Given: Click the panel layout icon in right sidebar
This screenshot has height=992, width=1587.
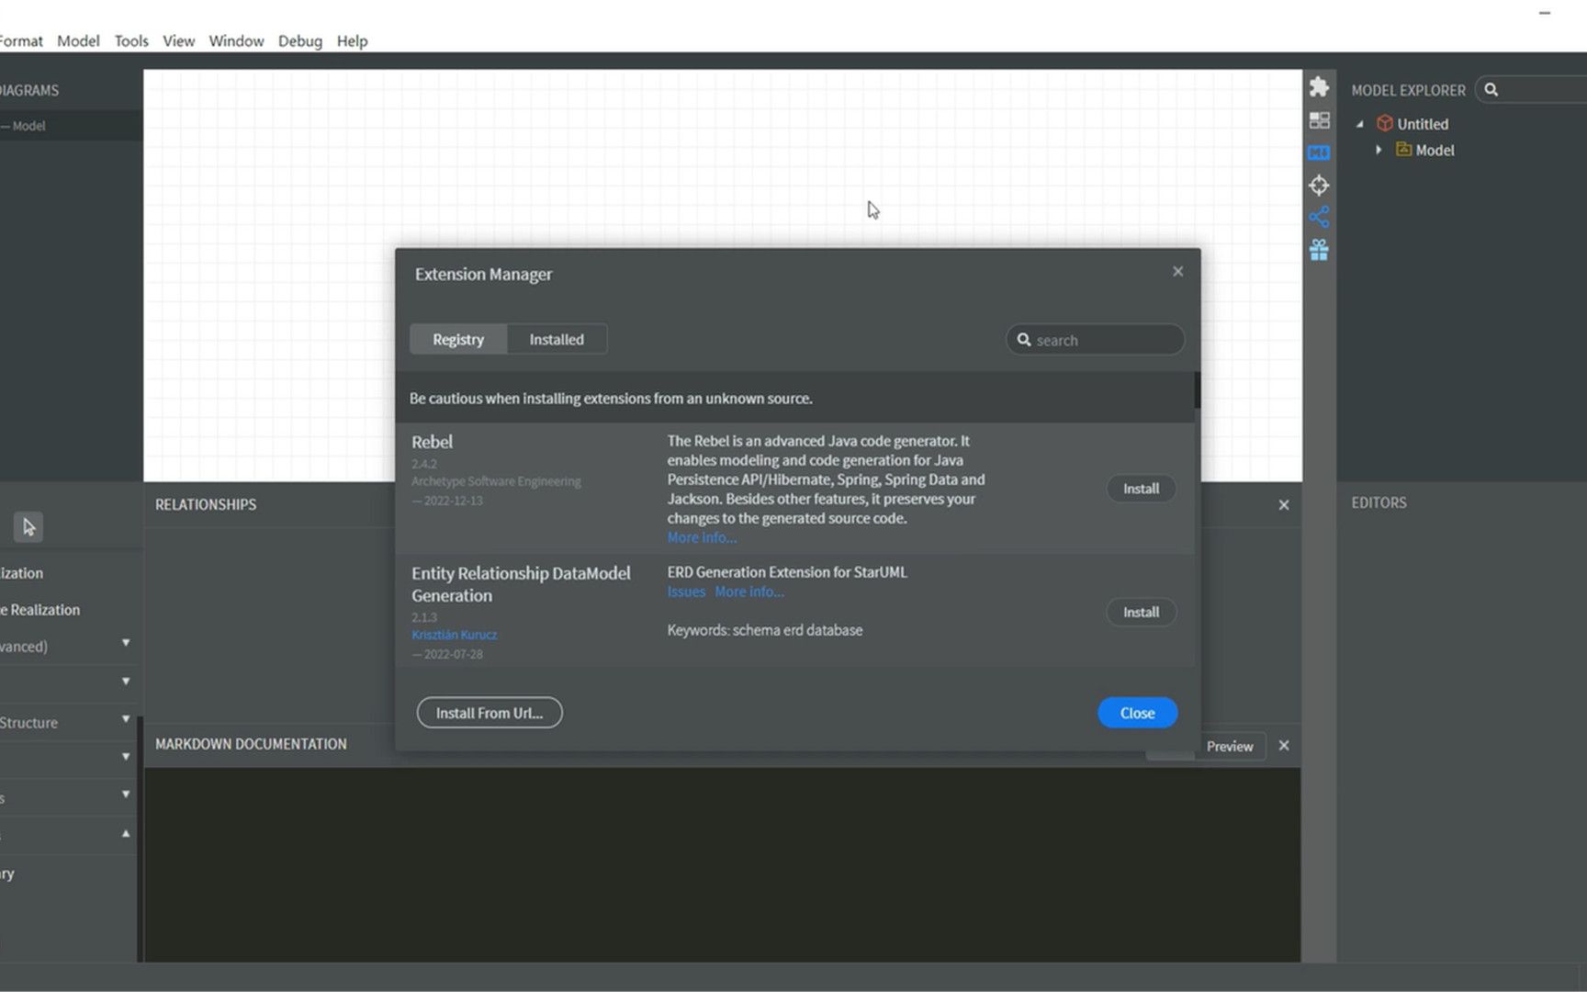Looking at the screenshot, I should point(1319,119).
